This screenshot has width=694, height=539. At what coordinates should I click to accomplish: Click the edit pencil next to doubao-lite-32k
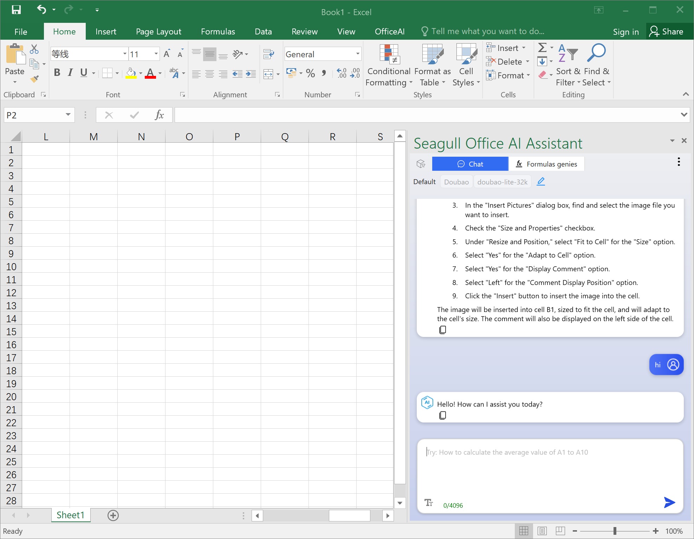(541, 181)
